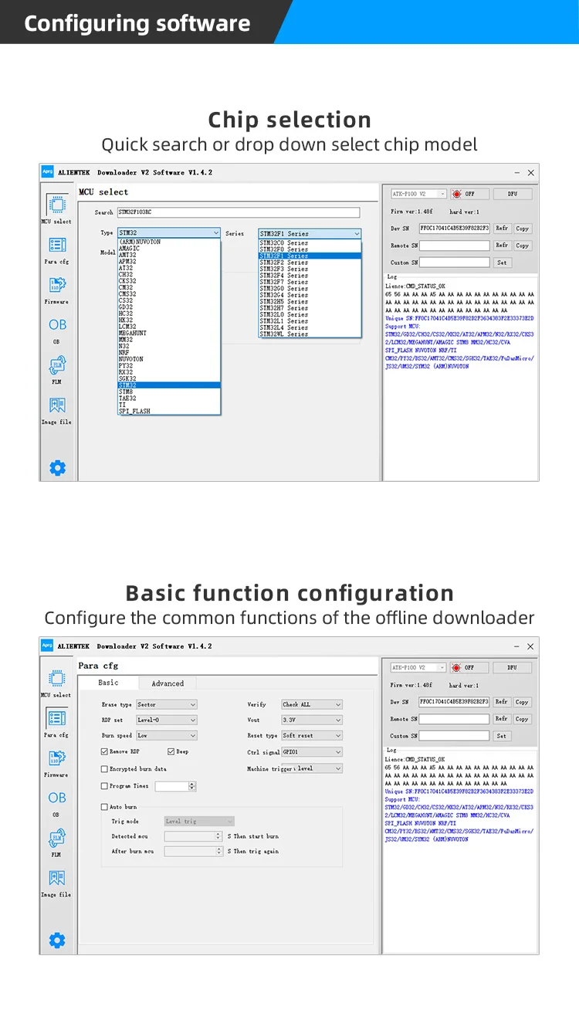The width and height of the screenshot is (579, 1027).
Task: Collapse the Type STM32 combo box
Action: pyautogui.click(x=169, y=232)
